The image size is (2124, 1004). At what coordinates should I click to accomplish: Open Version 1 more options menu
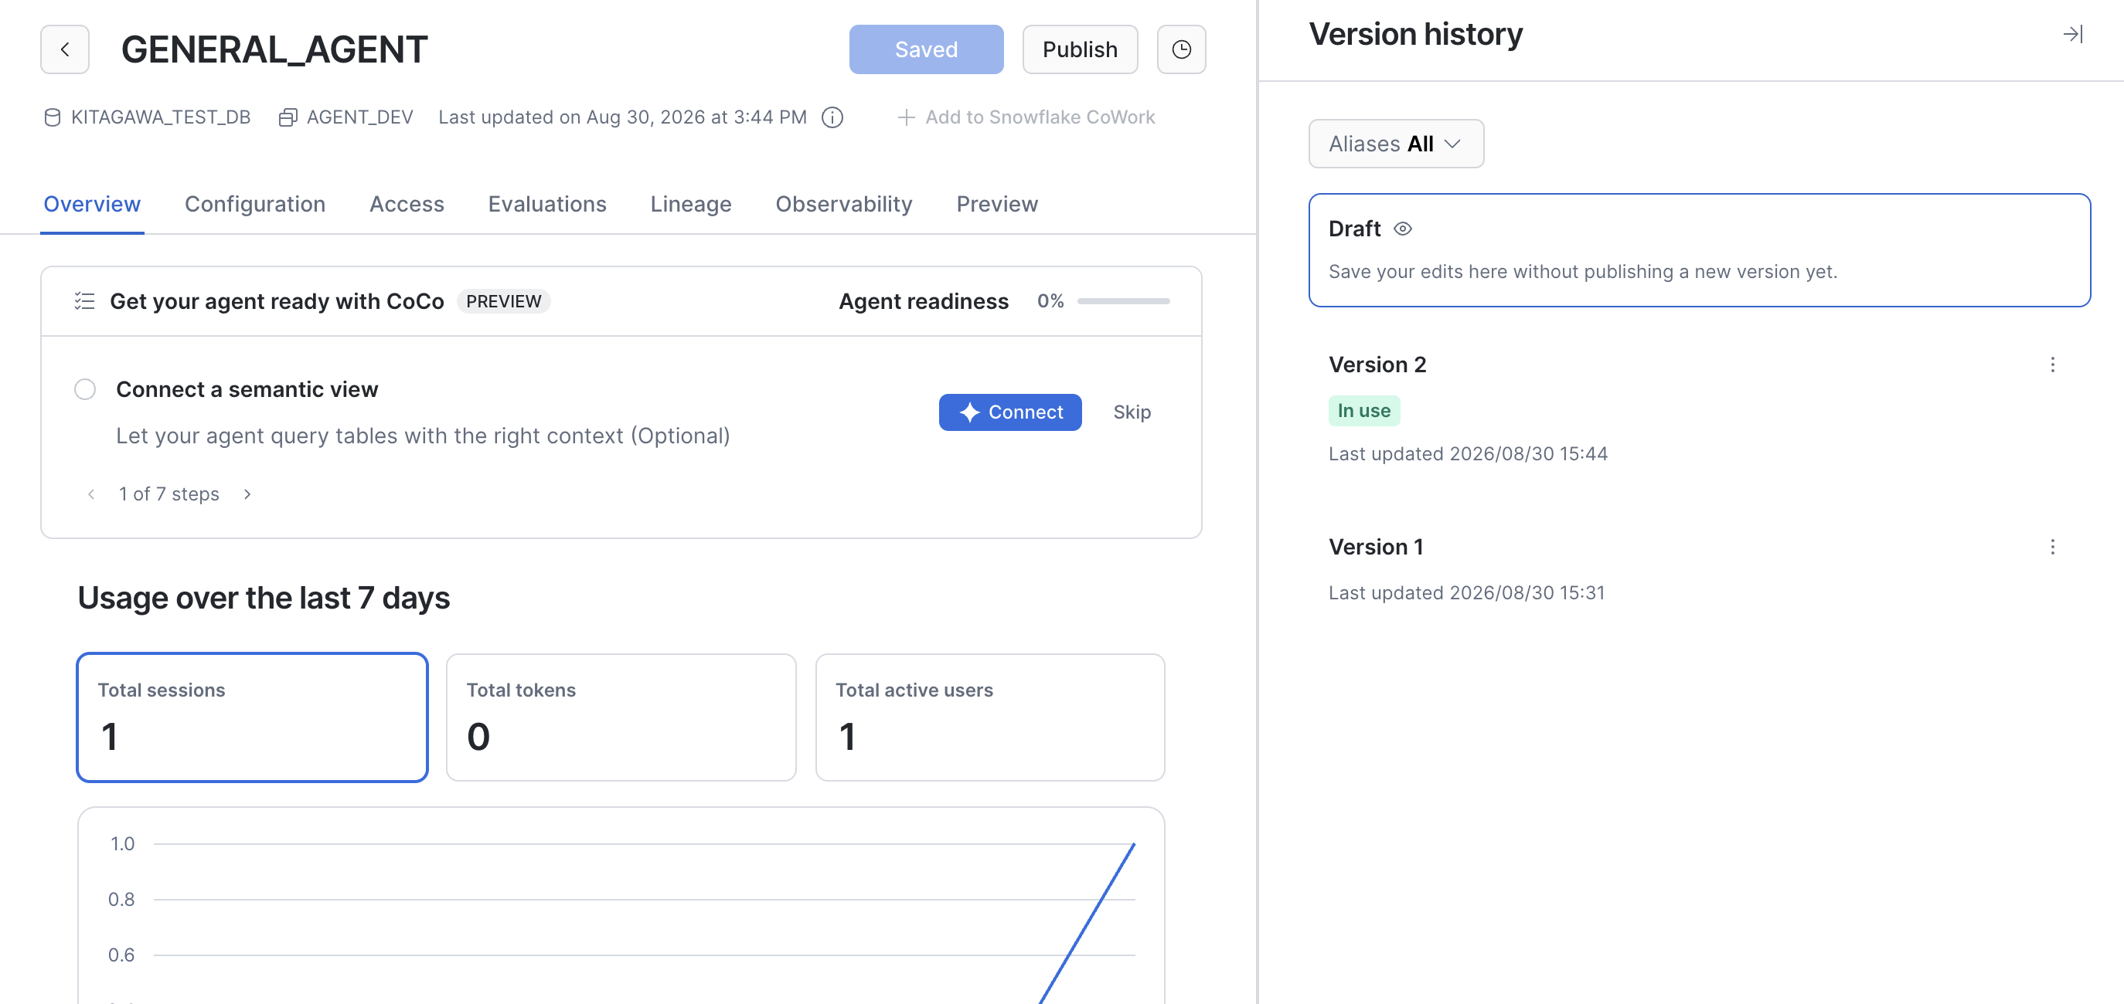pos(2052,547)
